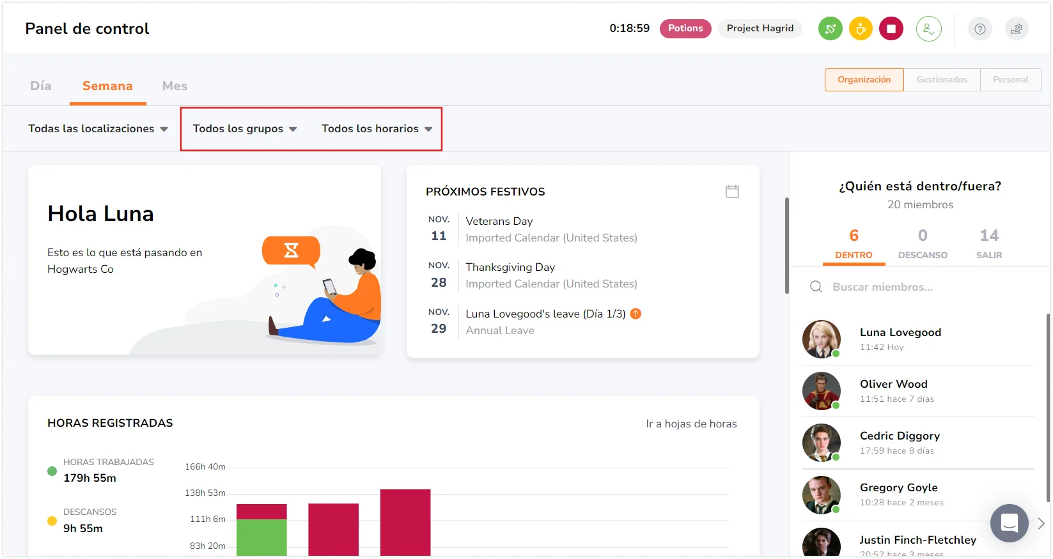Image resolution: width=1053 pixels, height=559 pixels.
Task: Expand Todos los grupos dropdown
Action: 245,128
